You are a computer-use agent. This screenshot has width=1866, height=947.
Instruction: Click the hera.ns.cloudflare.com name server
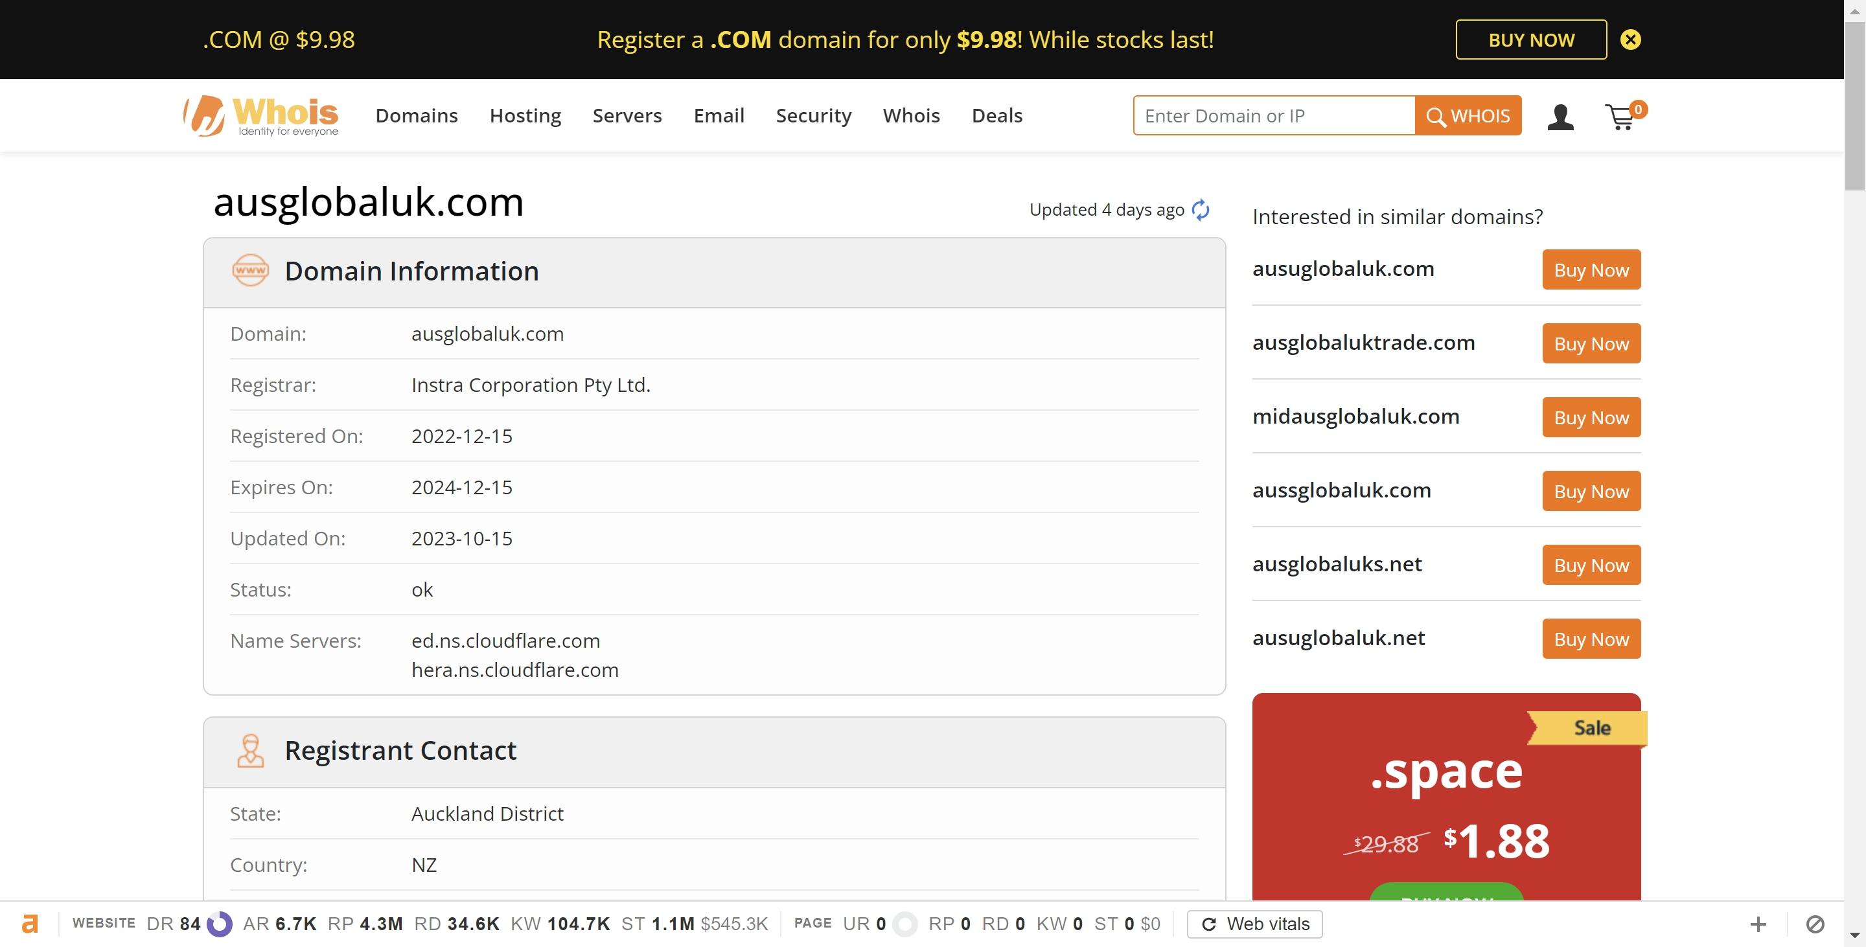pyautogui.click(x=515, y=670)
